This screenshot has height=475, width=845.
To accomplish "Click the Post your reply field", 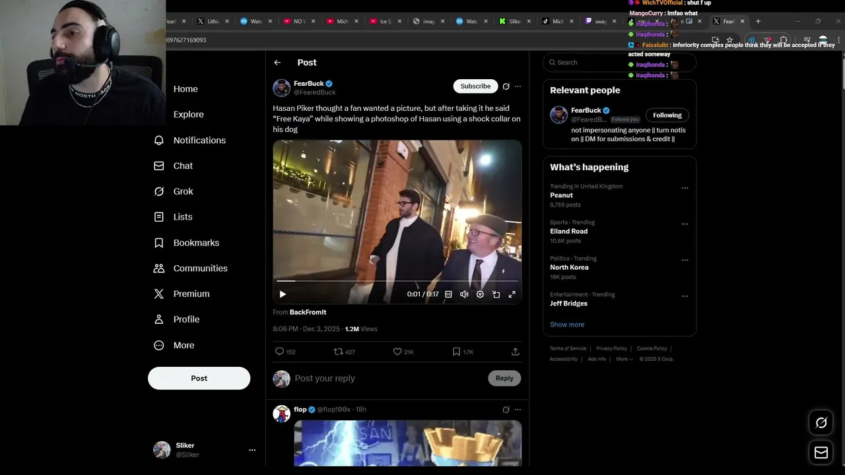I will [x=389, y=379].
